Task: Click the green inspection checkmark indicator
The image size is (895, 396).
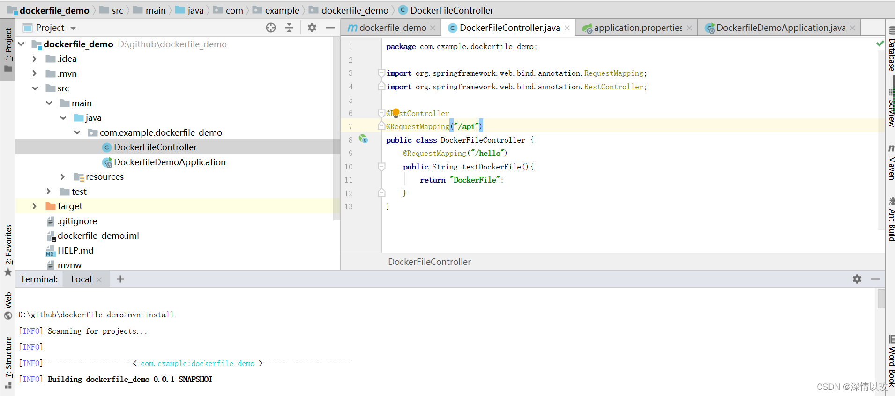Action: pos(880,44)
